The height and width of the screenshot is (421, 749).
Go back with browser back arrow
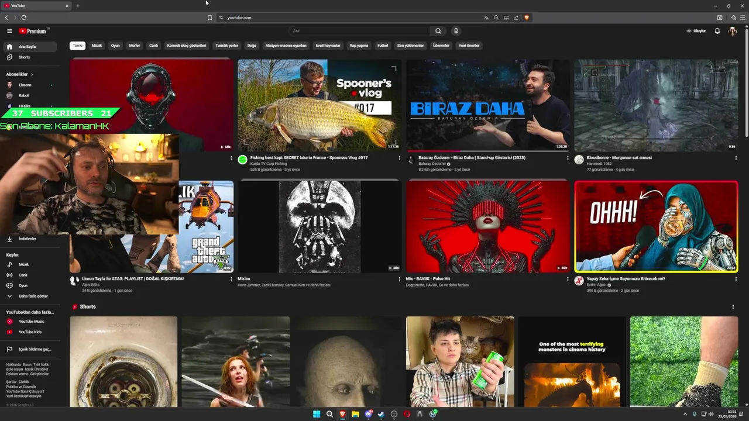(6, 18)
